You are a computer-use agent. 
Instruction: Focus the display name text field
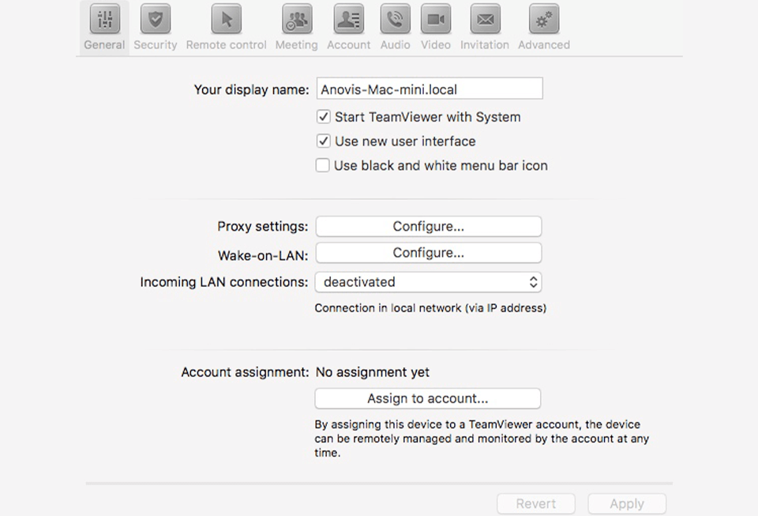point(430,89)
